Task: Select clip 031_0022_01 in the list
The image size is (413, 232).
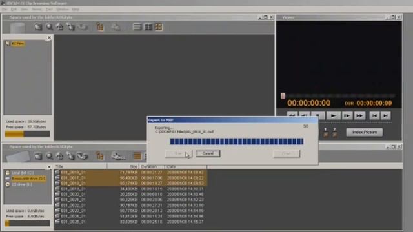Action: coord(131,205)
